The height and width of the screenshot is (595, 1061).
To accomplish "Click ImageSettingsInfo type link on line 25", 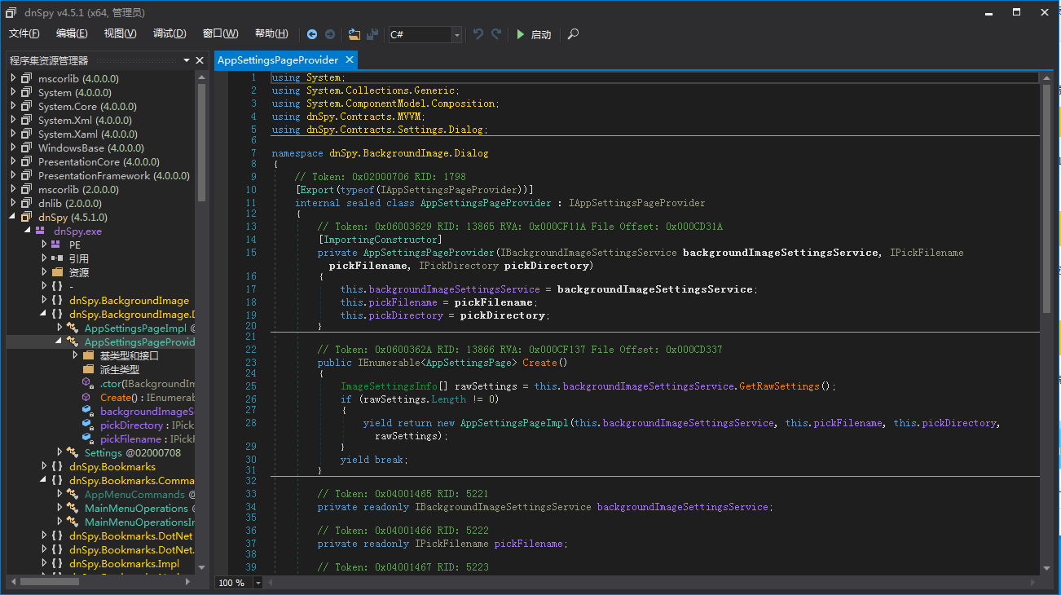I will point(389,386).
